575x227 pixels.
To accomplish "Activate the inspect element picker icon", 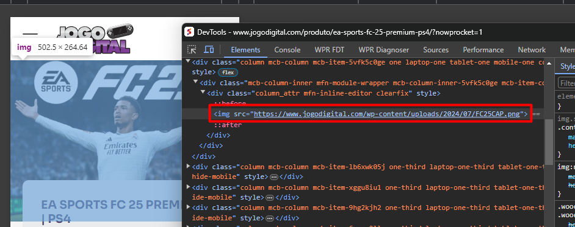I will pos(192,50).
